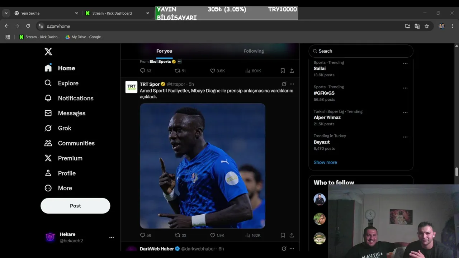
Task: Open more menu on DarkWeb Haber post
Action: point(292,249)
